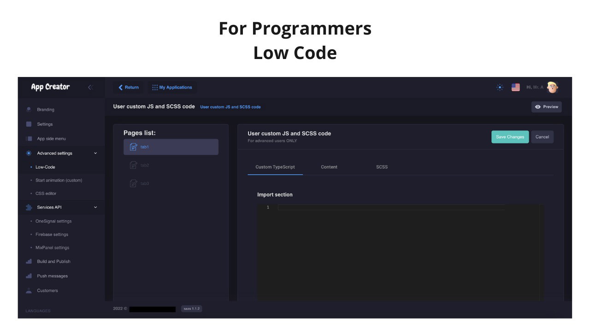Open the tab1 page edit icon
This screenshot has height=332, width=590.
click(134, 147)
